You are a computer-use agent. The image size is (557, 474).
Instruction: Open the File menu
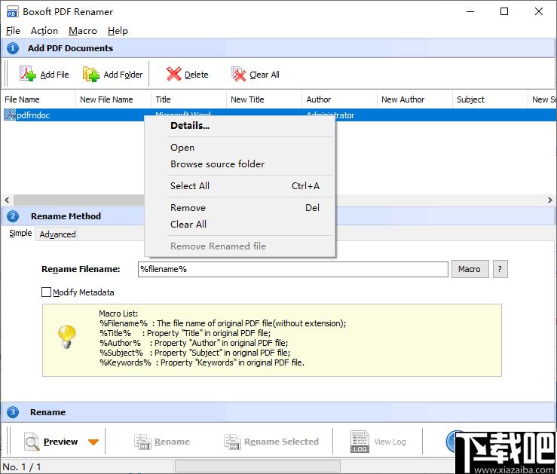click(13, 31)
